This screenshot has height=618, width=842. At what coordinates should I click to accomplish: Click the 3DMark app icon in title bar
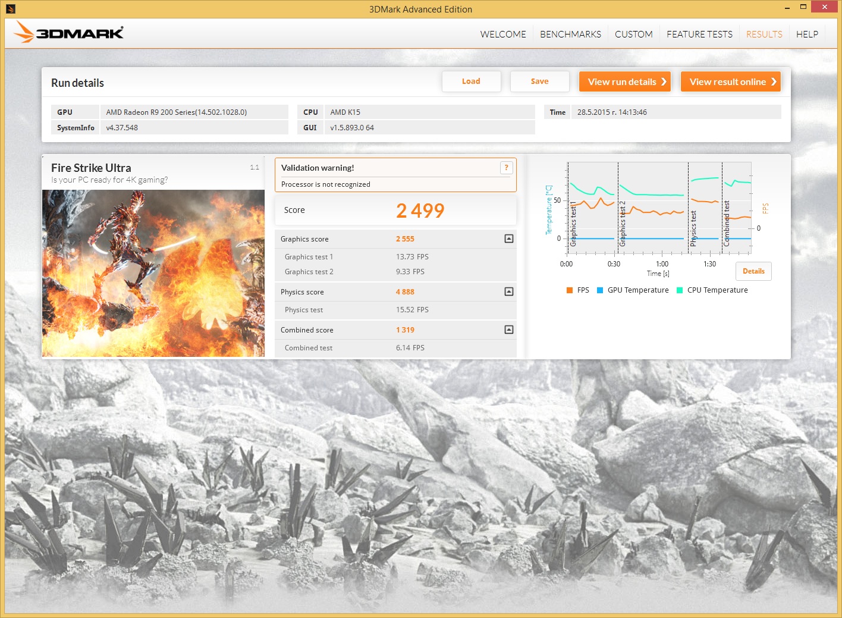point(11,8)
